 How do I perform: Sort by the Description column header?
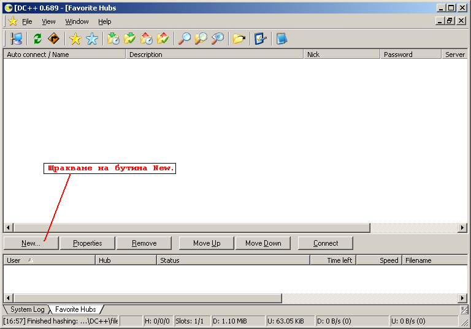[215, 55]
